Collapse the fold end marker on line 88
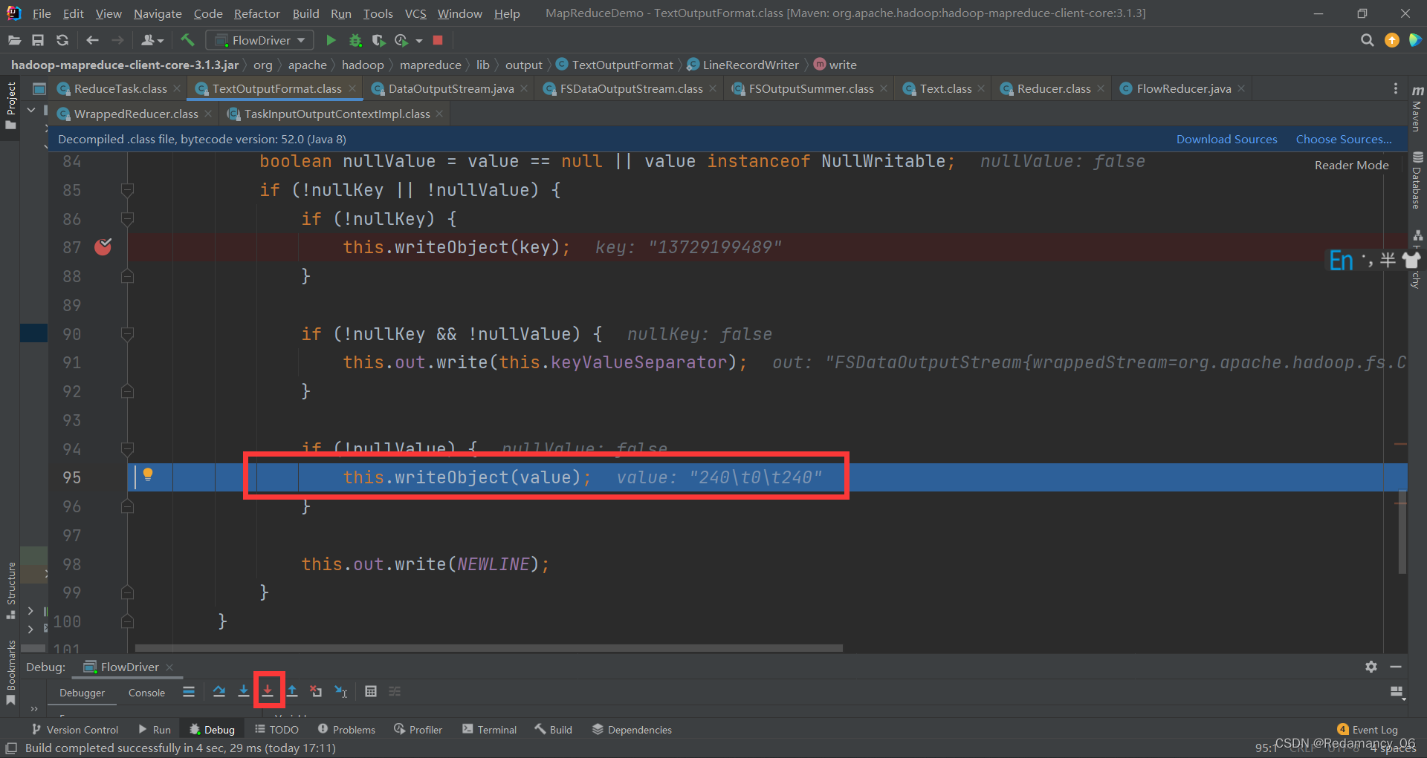Viewport: 1427px width, 758px height. pos(127,276)
